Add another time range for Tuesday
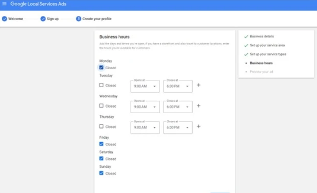317x193 pixels. click(x=199, y=85)
